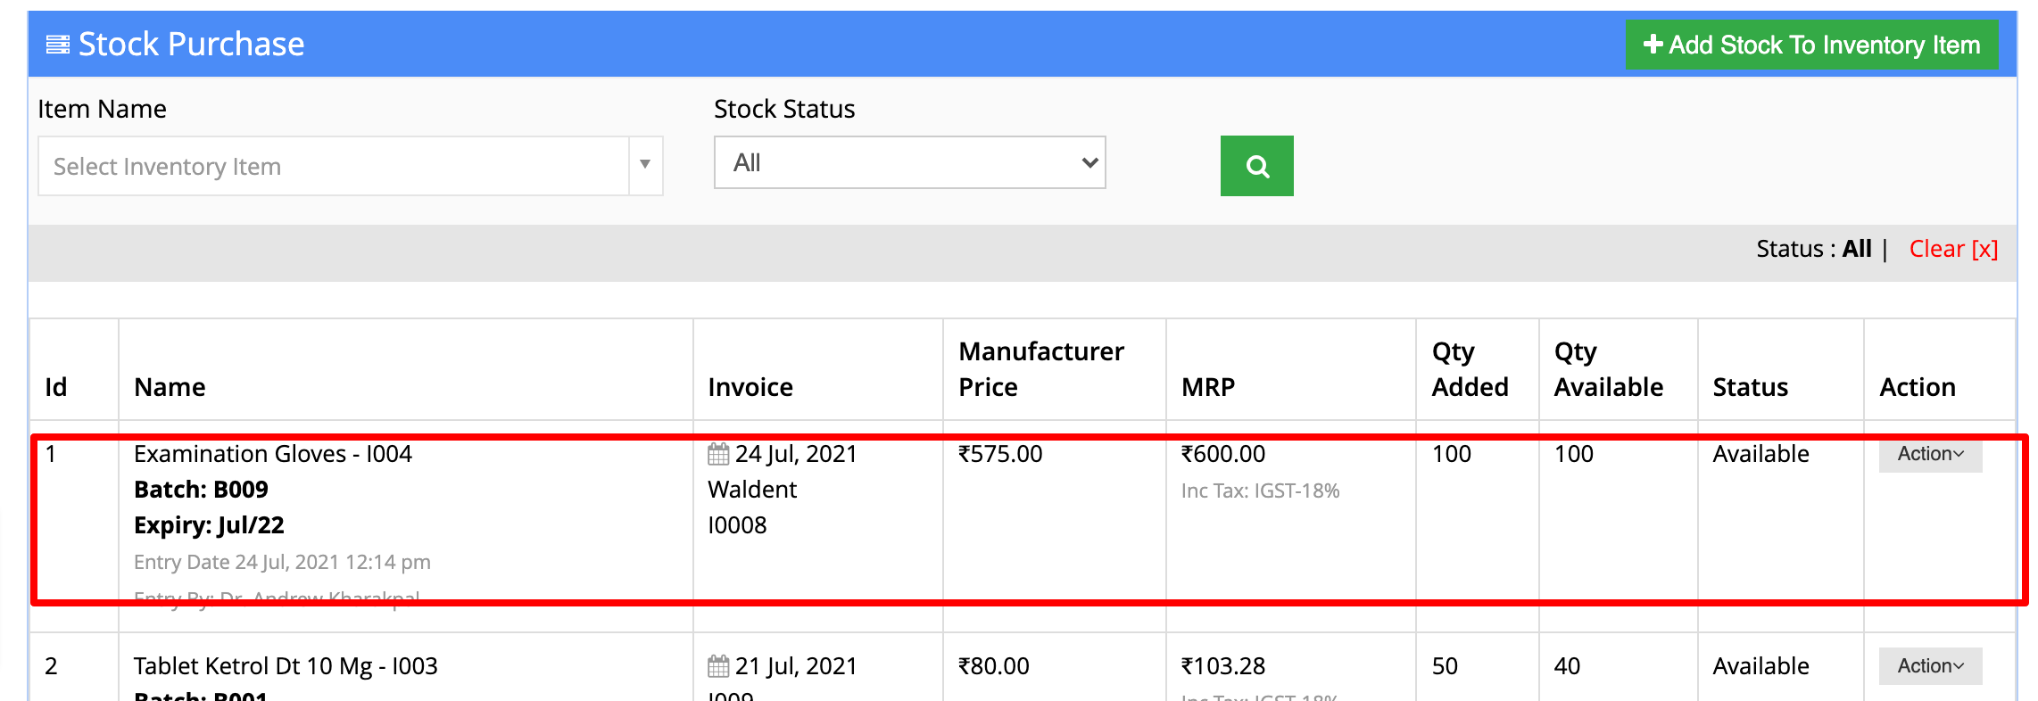Viewport: 2038px width, 701px height.
Task: Click the Name column header
Action: [170, 387]
